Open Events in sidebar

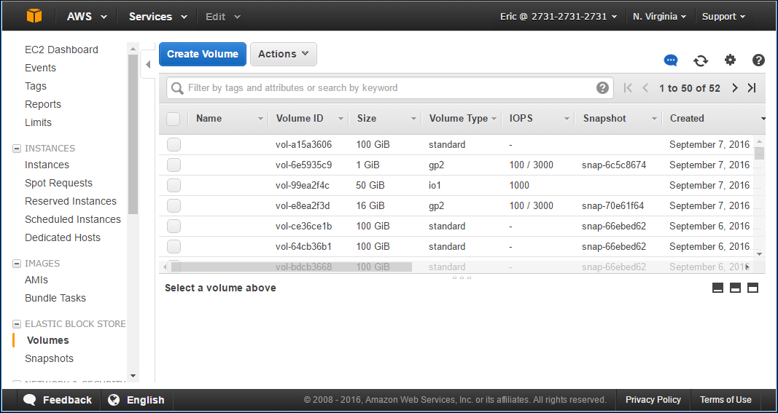[40, 68]
